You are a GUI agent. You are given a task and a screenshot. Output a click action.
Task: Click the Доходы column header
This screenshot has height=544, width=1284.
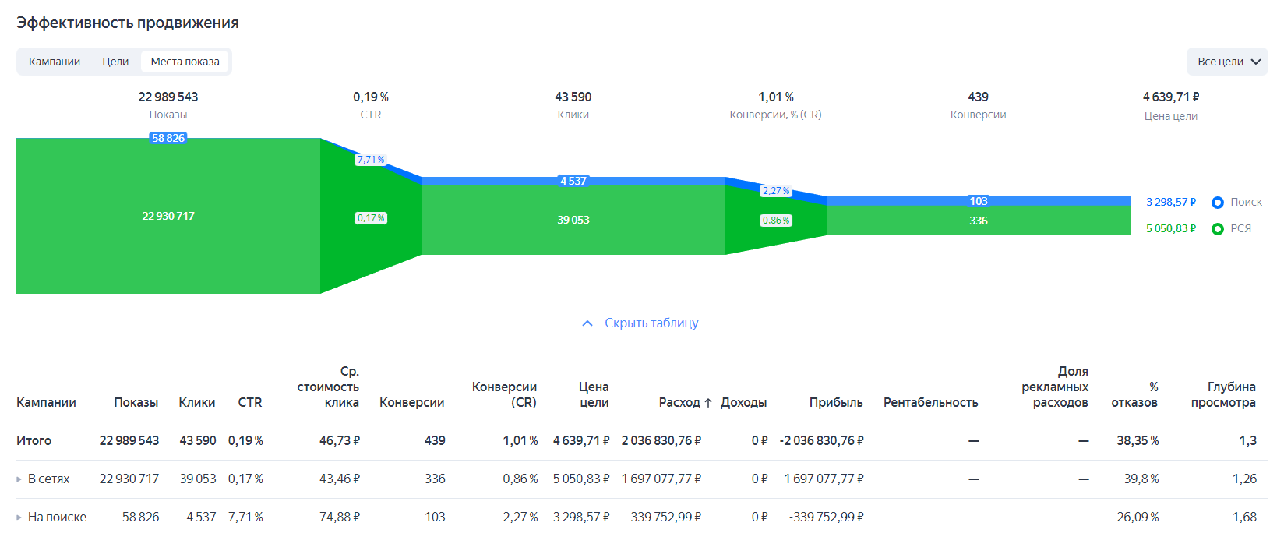(743, 402)
